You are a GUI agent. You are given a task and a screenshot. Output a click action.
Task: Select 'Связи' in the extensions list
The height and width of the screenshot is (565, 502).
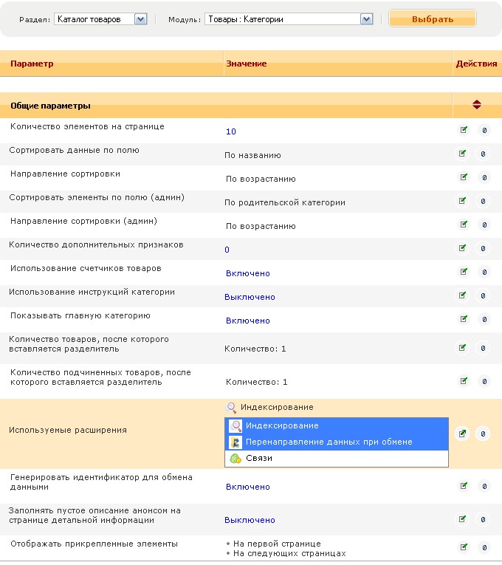coord(259,458)
